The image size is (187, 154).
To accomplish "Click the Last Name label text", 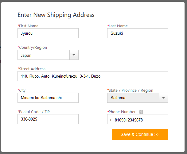I will tap(118, 26).
